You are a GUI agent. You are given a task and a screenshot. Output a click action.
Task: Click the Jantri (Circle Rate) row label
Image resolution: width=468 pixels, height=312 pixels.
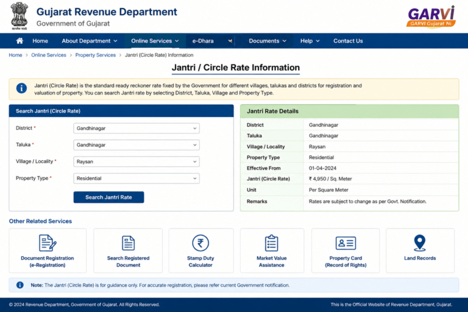(x=268, y=179)
